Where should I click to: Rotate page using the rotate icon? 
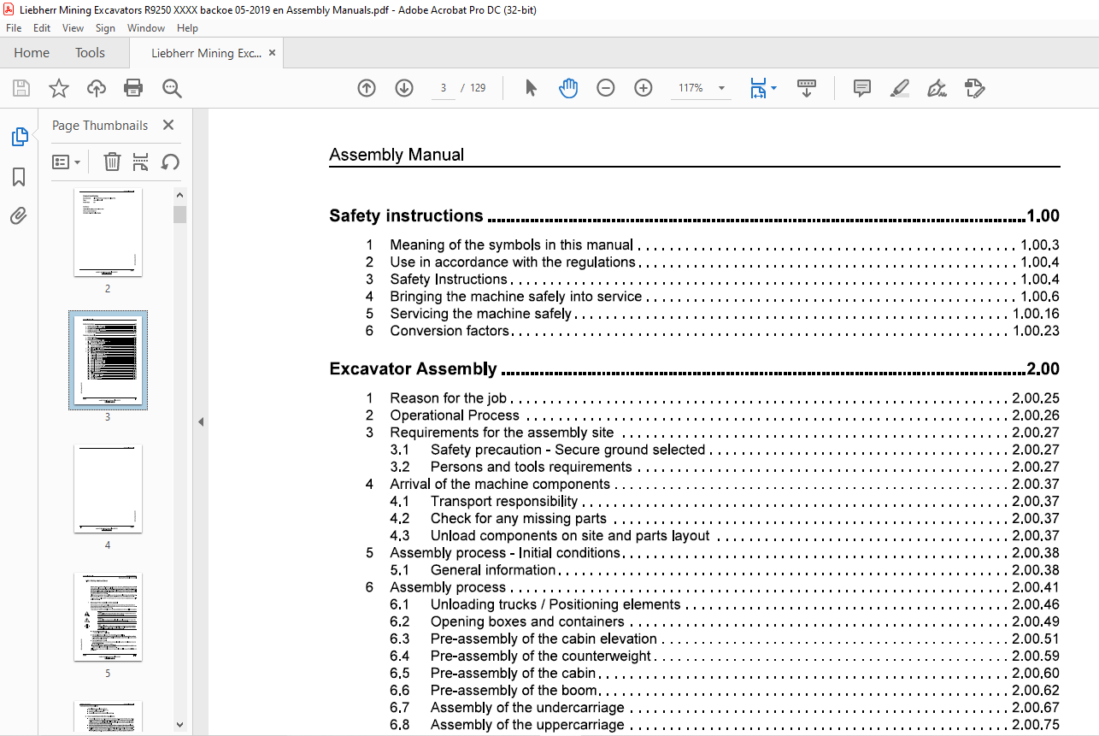(x=170, y=162)
